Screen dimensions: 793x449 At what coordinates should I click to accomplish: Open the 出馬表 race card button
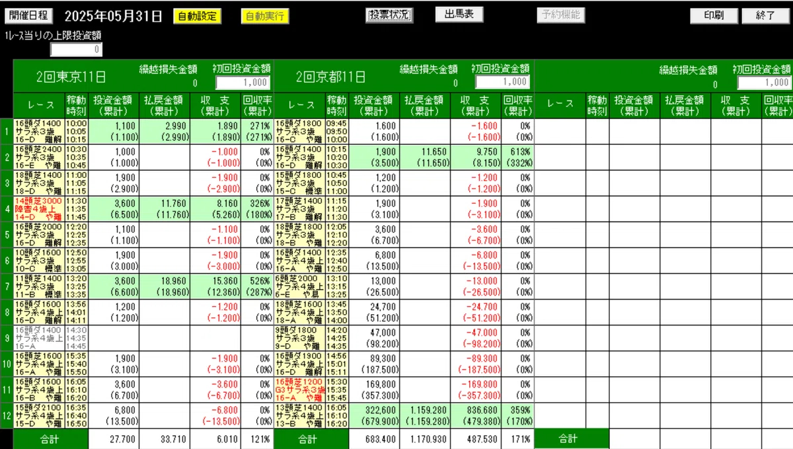click(459, 15)
